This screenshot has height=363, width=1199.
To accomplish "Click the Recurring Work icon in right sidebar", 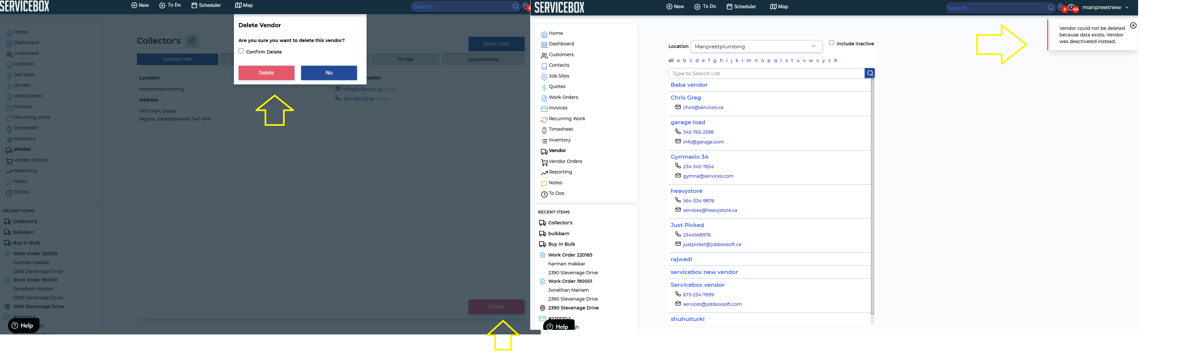I will tap(544, 120).
